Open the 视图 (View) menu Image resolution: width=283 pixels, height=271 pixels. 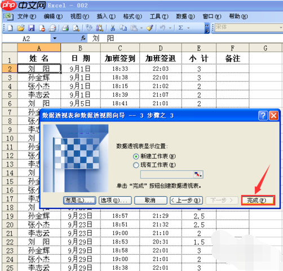(x=79, y=16)
